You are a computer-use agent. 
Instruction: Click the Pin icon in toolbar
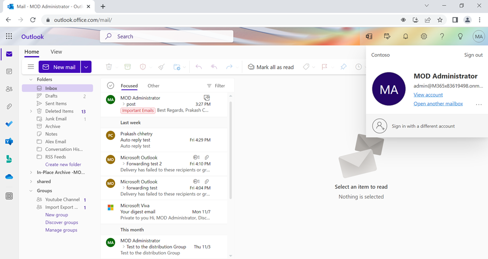tap(343, 67)
